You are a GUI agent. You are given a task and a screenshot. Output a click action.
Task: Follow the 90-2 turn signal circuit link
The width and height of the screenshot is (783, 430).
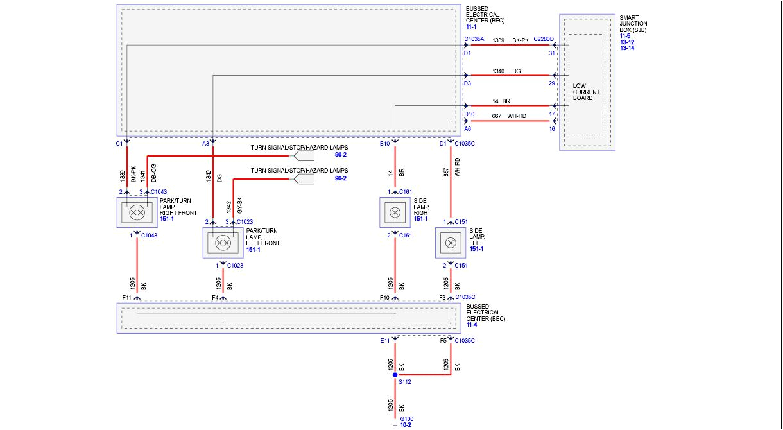pyautogui.click(x=340, y=153)
